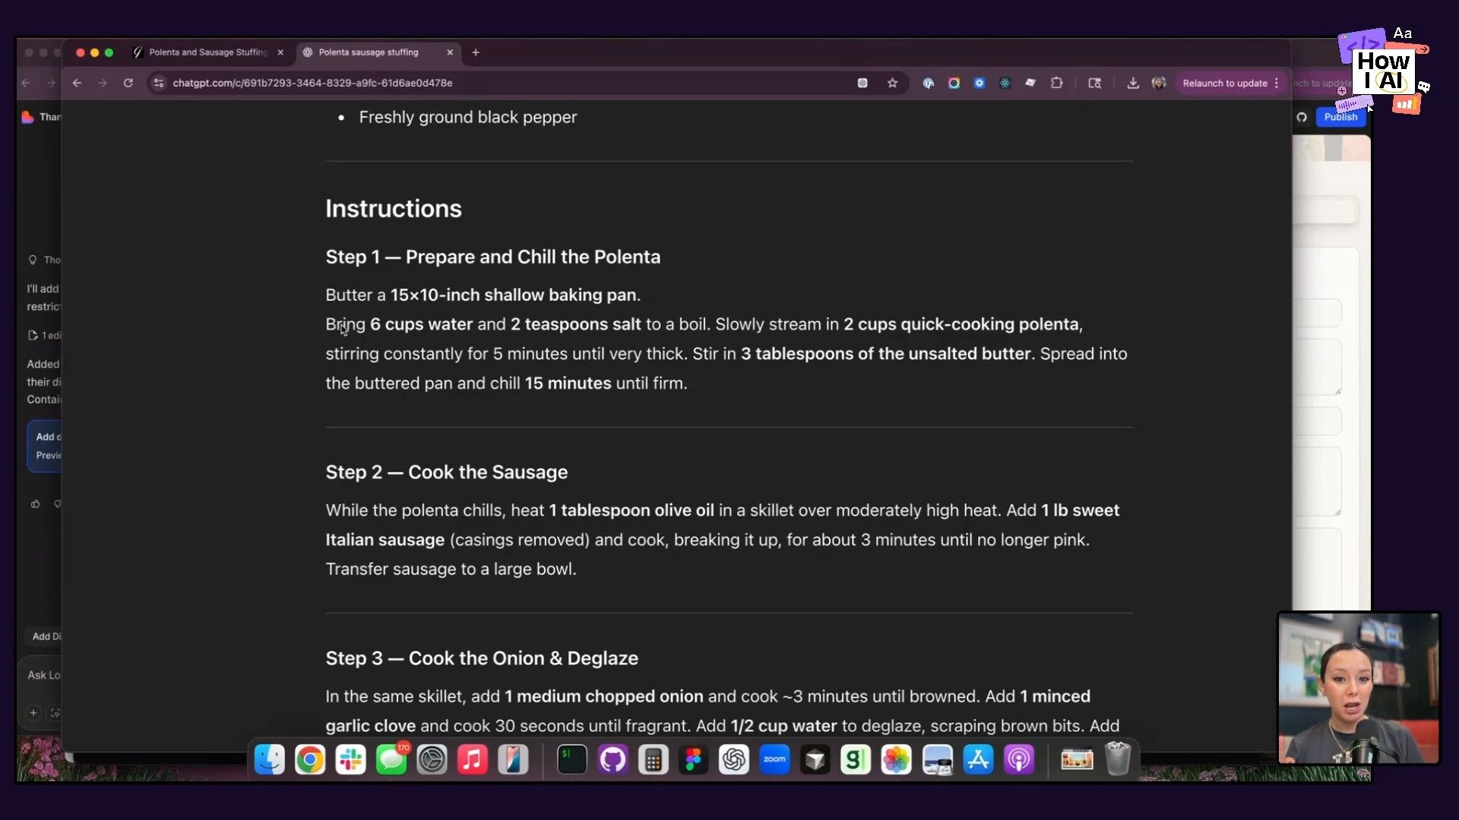Image resolution: width=1459 pixels, height=820 pixels.
Task: Click the browser back arrow
Action: click(77, 83)
